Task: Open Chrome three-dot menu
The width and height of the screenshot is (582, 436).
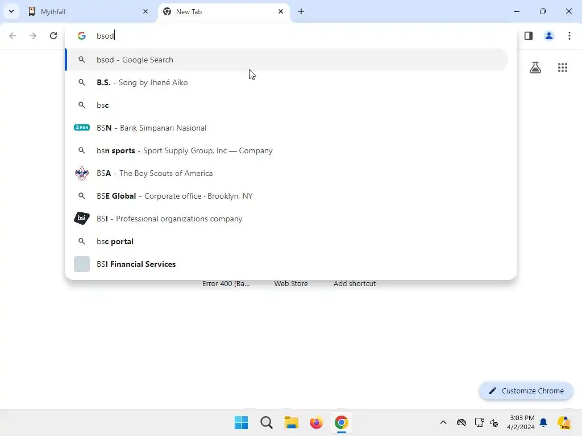Action: coord(569,36)
